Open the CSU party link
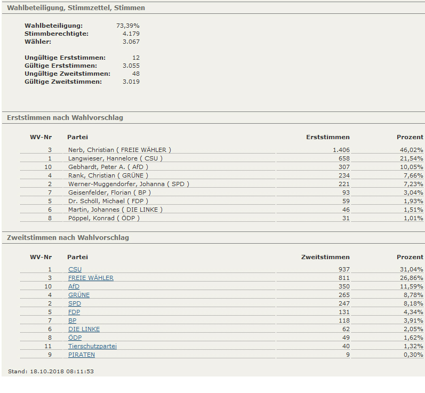The width and height of the screenshot is (425, 393). point(75,269)
